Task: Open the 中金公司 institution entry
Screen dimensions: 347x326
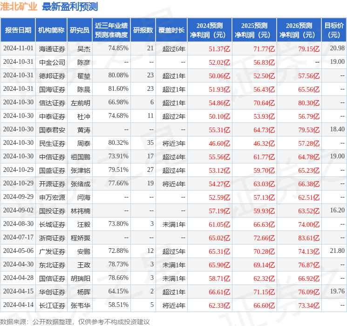Action: tap(52, 62)
